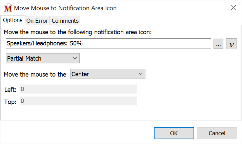The width and height of the screenshot is (242, 144).
Task: Switch to the Comments tab
Action: (x=65, y=21)
